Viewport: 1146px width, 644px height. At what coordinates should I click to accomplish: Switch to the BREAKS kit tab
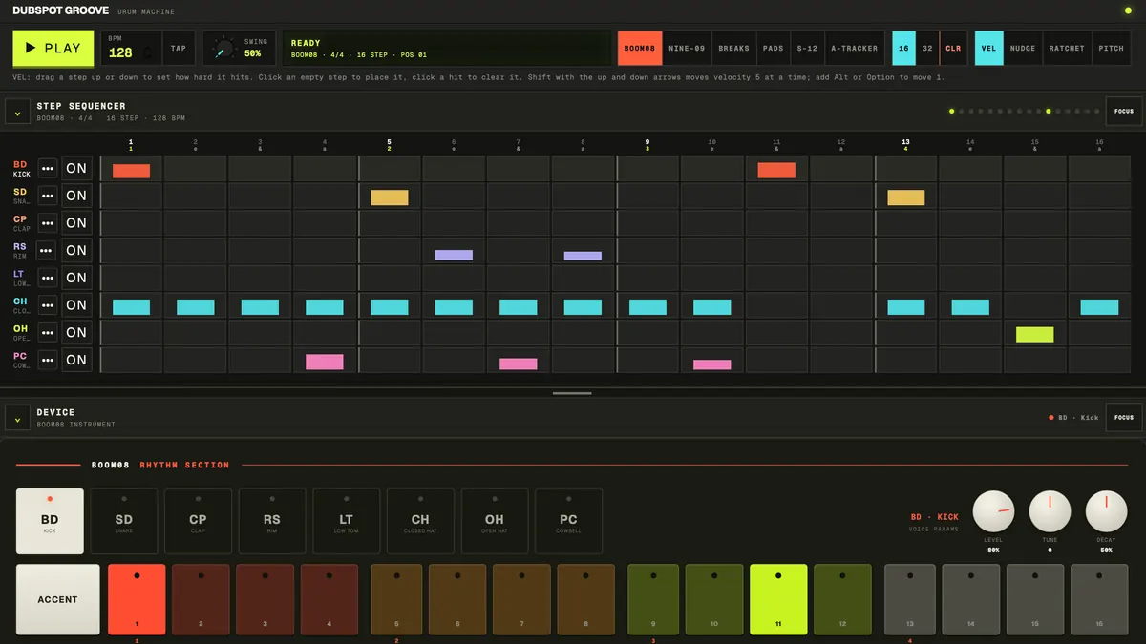click(734, 48)
